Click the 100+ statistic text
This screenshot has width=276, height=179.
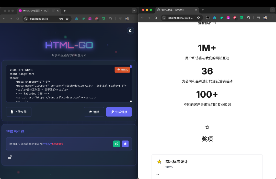(x=207, y=94)
